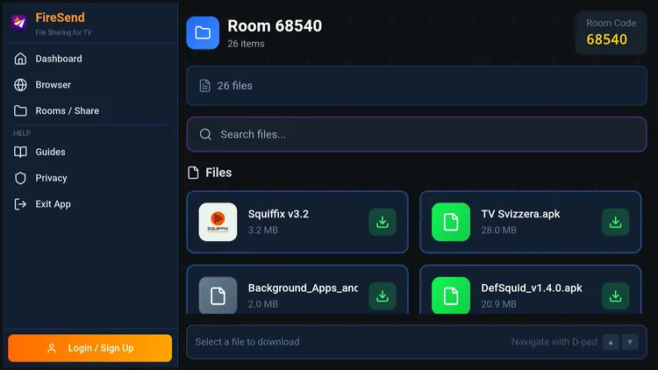Select the DefSquid_v1.4.0.apk file name
Viewport: 658px width, 370px height.
pos(532,288)
